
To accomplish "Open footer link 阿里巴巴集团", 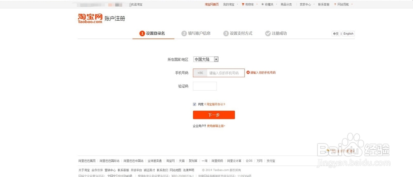I will tap(87, 160).
